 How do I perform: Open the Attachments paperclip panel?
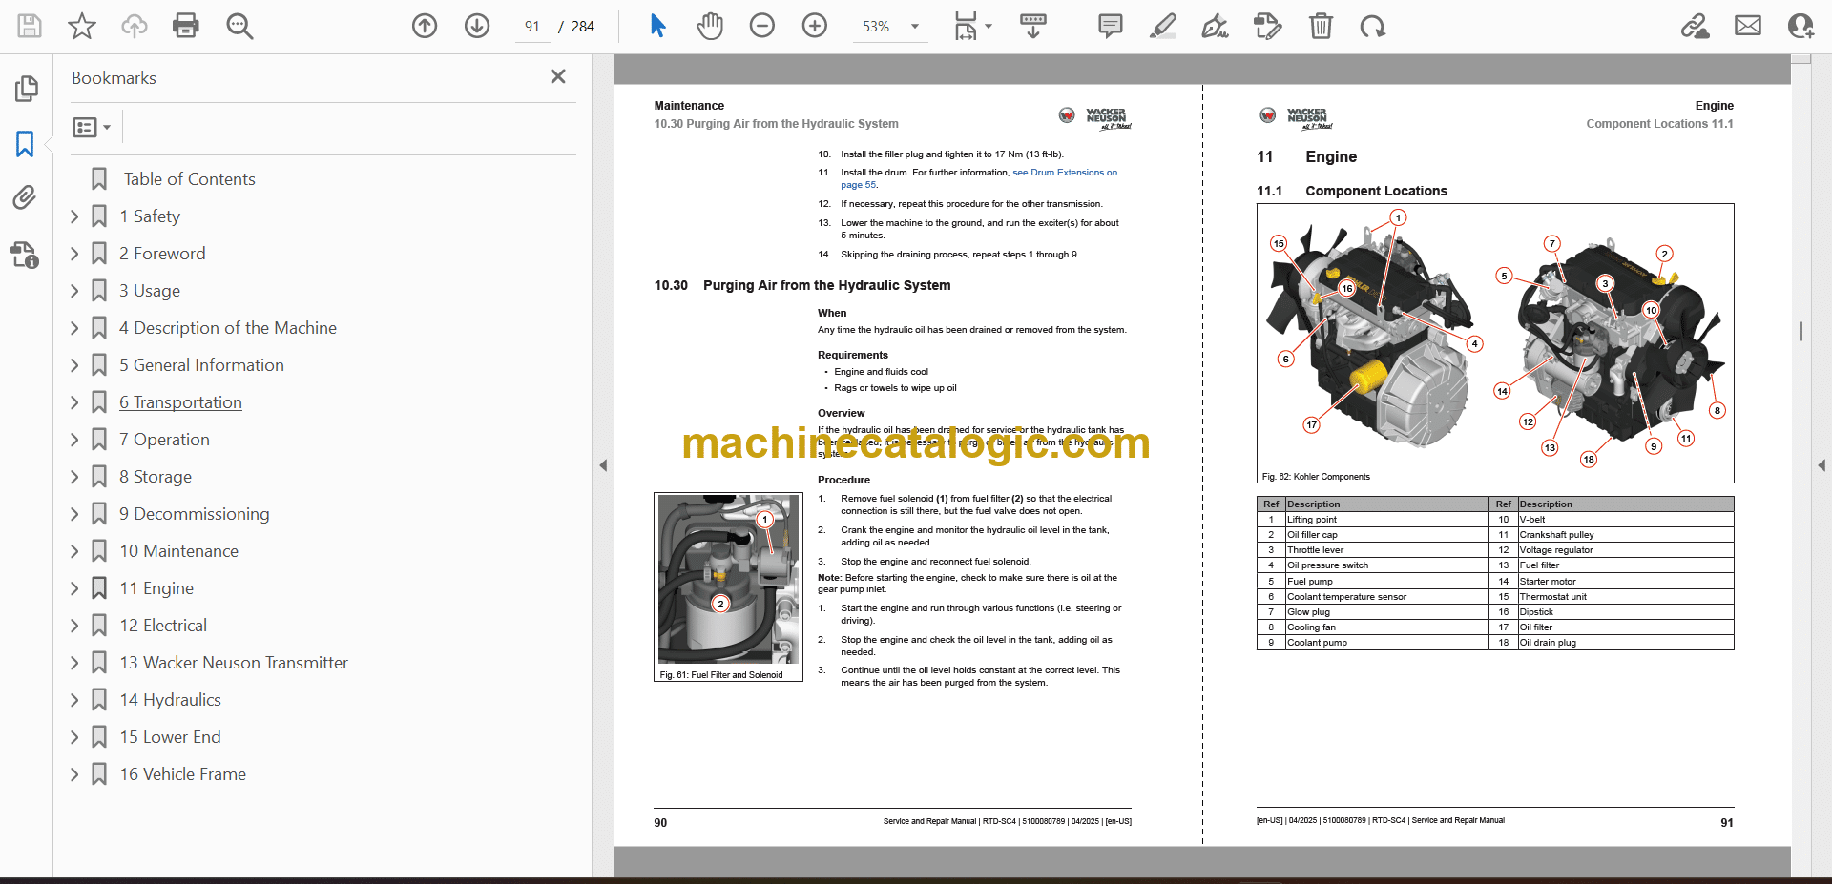click(x=25, y=197)
